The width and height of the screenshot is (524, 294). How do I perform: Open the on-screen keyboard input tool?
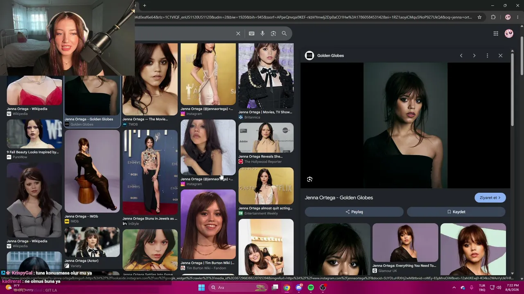pyautogui.click(x=251, y=33)
